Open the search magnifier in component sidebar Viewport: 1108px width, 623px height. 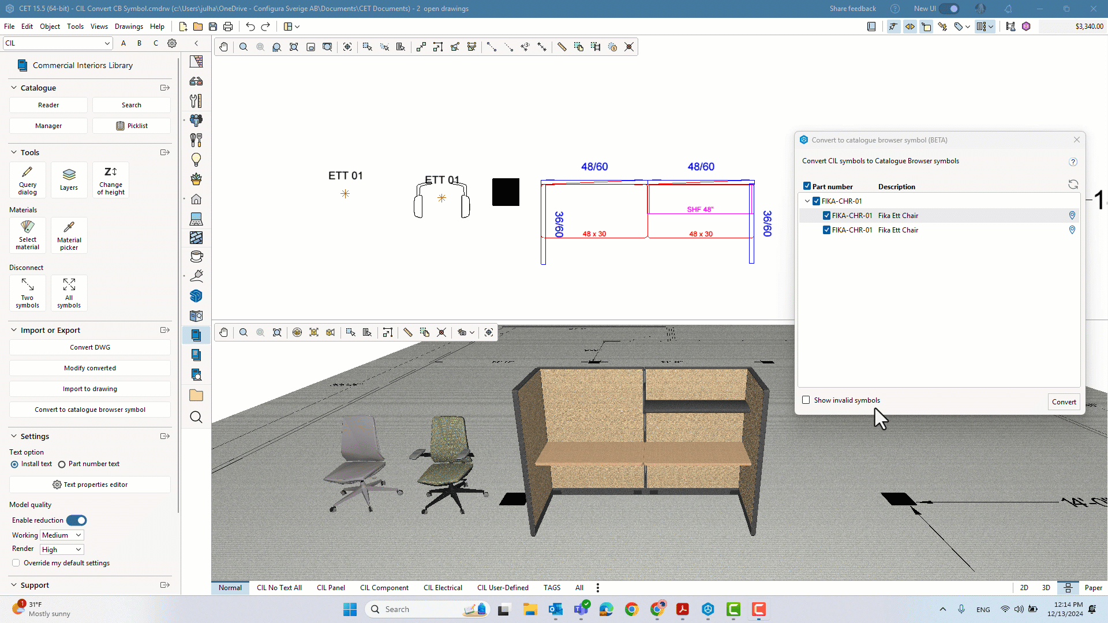coord(196,417)
